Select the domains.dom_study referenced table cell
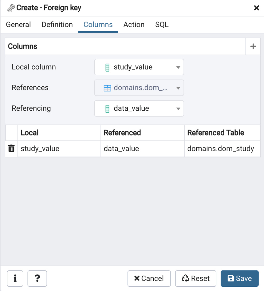 pyautogui.click(x=221, y=149)
